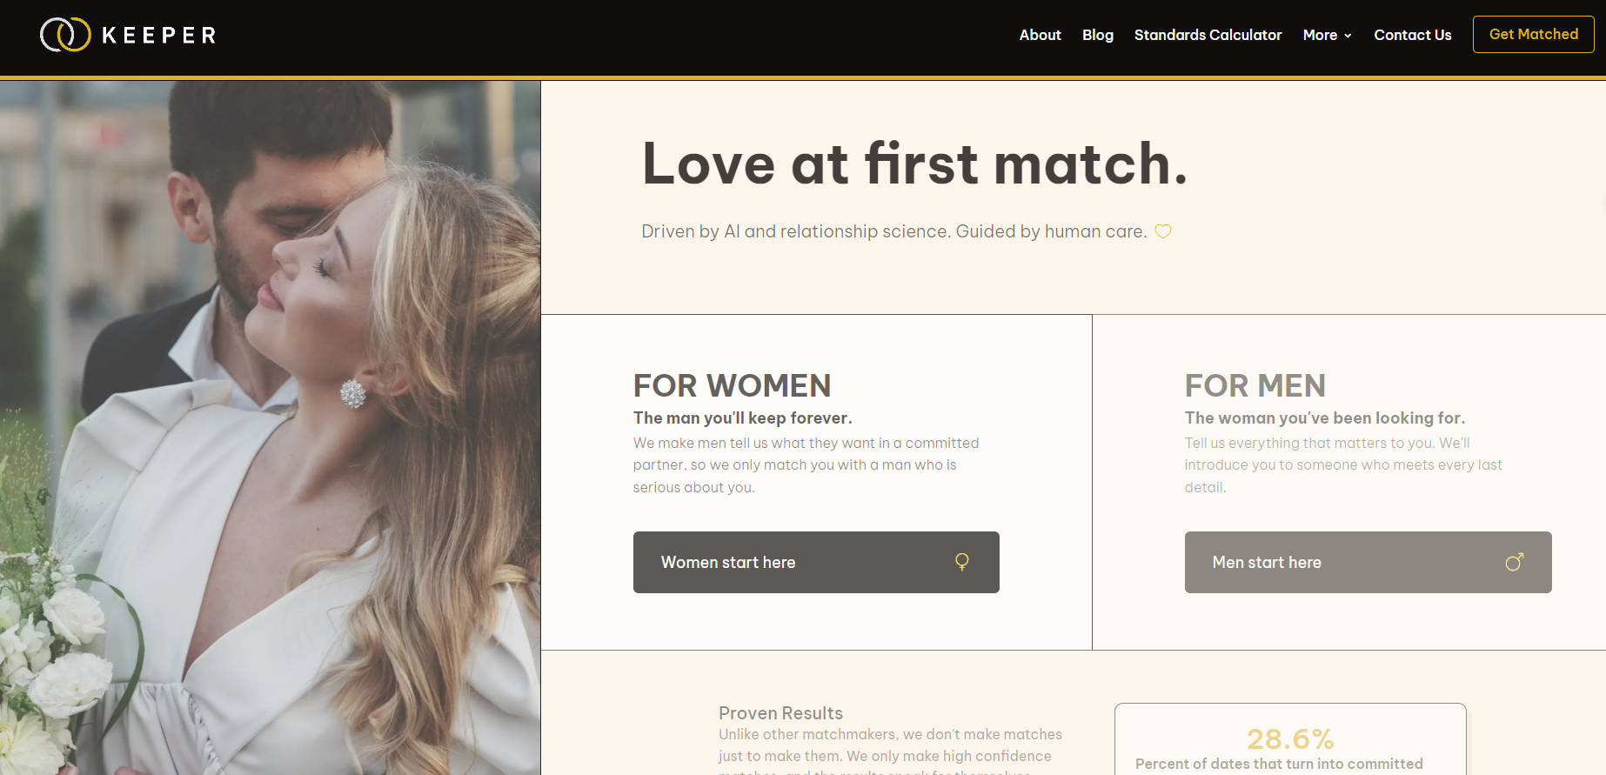Image resolution: width=1606 pixels, height=775 pixels.
Task: Click the 28.6% statistic card
Action: (x=1290, y=739)
